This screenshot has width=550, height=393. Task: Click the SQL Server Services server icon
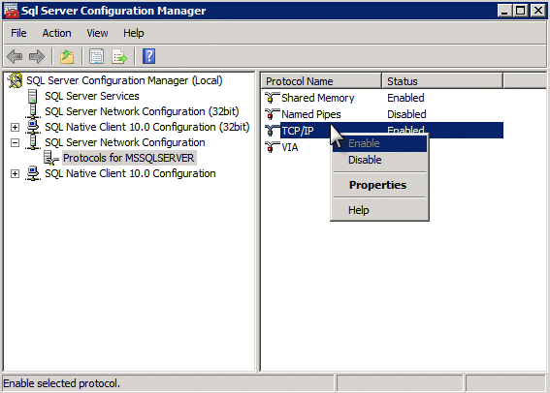tap(33, 96)
